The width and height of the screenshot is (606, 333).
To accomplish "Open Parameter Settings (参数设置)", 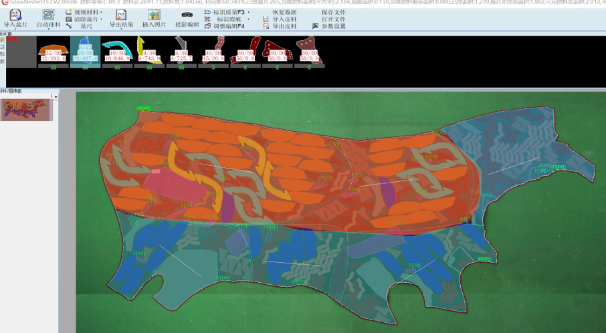I will tap(333, 26).
